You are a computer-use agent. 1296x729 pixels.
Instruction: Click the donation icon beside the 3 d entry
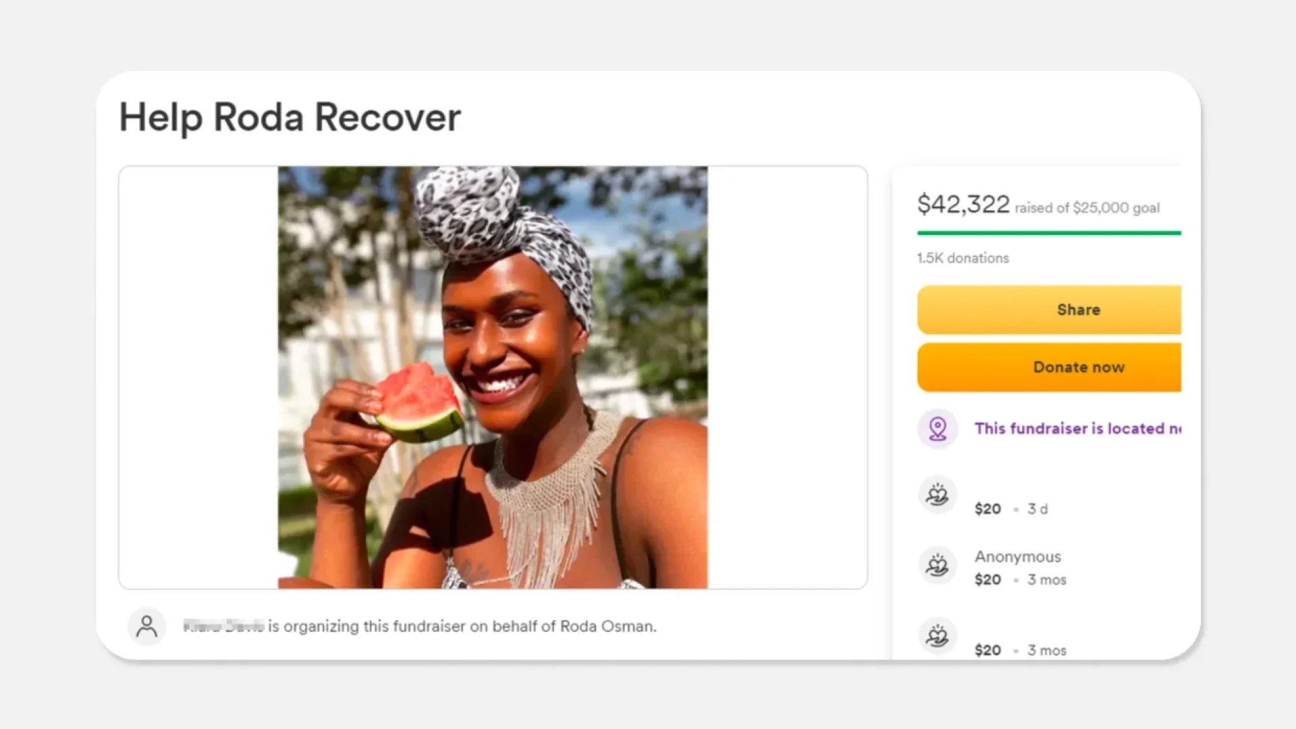click(x=937, y=495)
